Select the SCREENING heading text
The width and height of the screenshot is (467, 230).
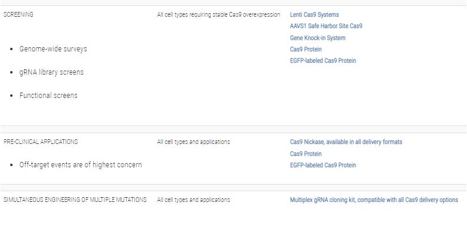(19, 14)
